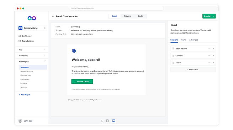Viewport: 233px width, 130px height.
Task: Open the more options dots for Content
Action: coord(209,55)
